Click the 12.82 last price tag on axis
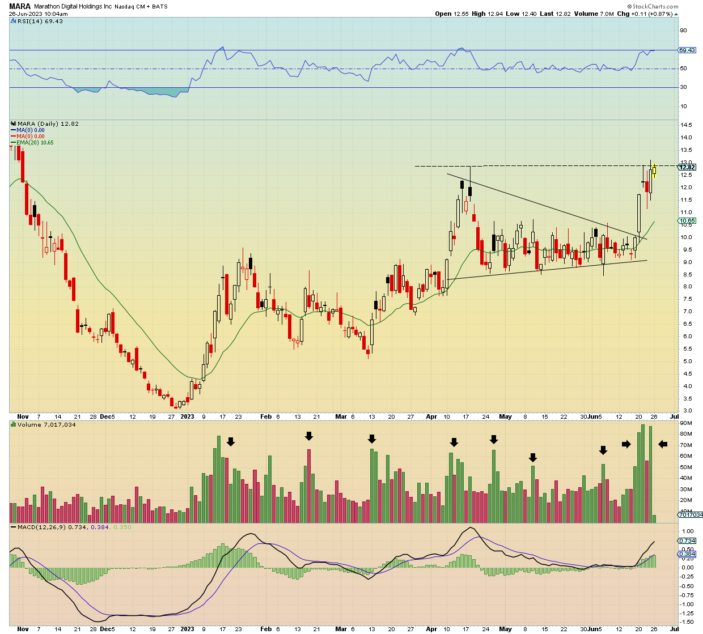703x634 pixels. pyautogui.click(x=687, y=167)
